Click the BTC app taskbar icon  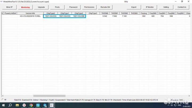38,105
